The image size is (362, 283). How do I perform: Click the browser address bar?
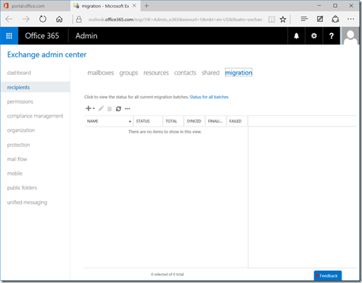point(175,19)
